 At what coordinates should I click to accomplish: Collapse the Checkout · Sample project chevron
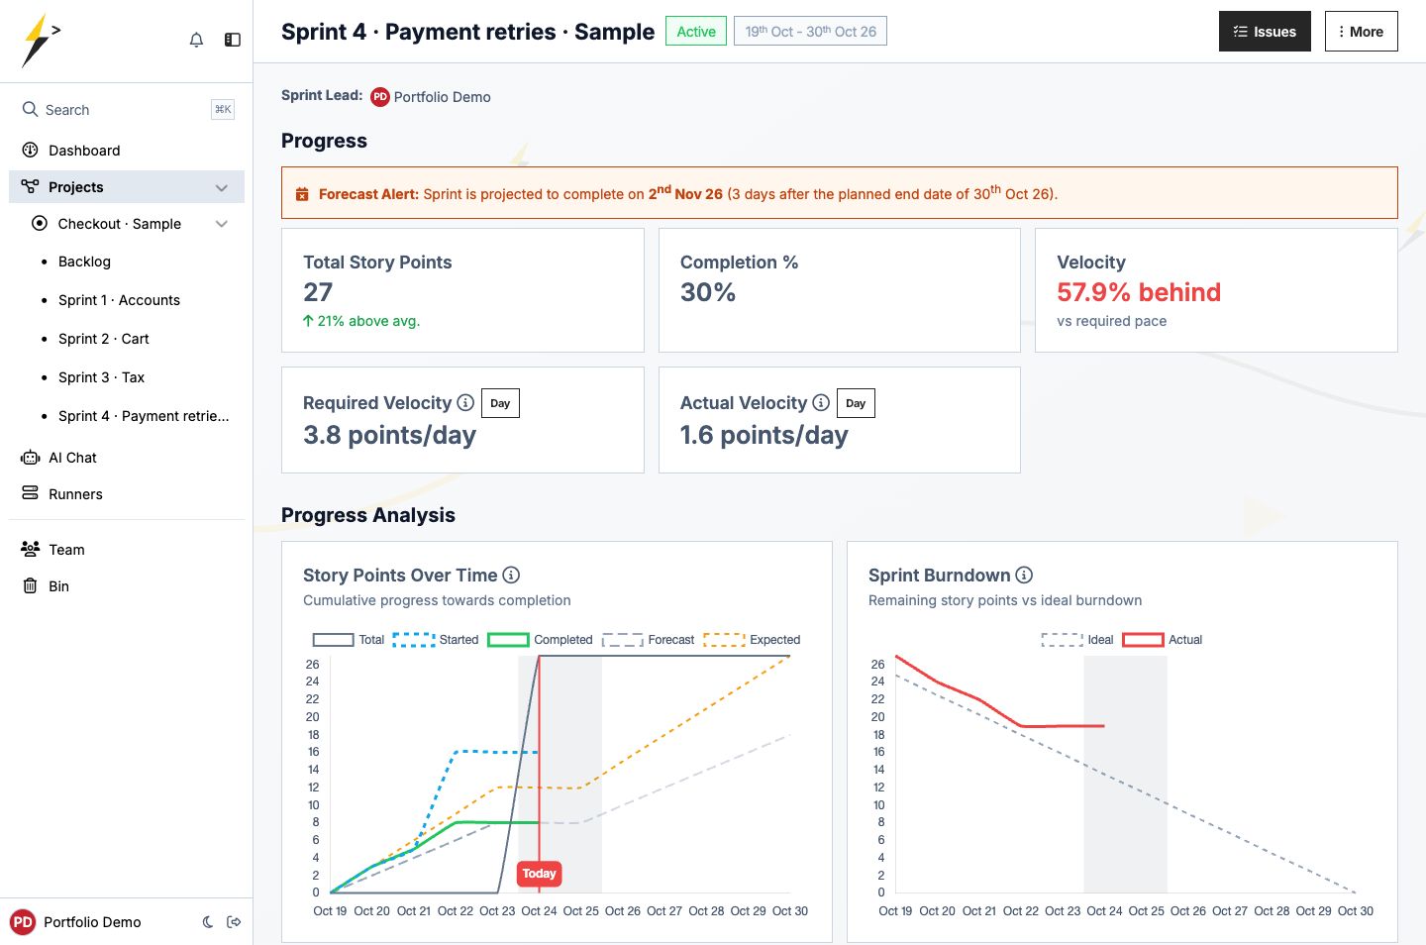click(x=222, y=224)
